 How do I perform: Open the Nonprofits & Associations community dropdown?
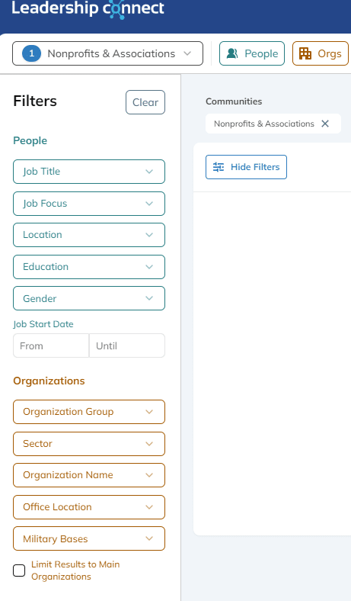pyautogui.click(x=107, y=53)
